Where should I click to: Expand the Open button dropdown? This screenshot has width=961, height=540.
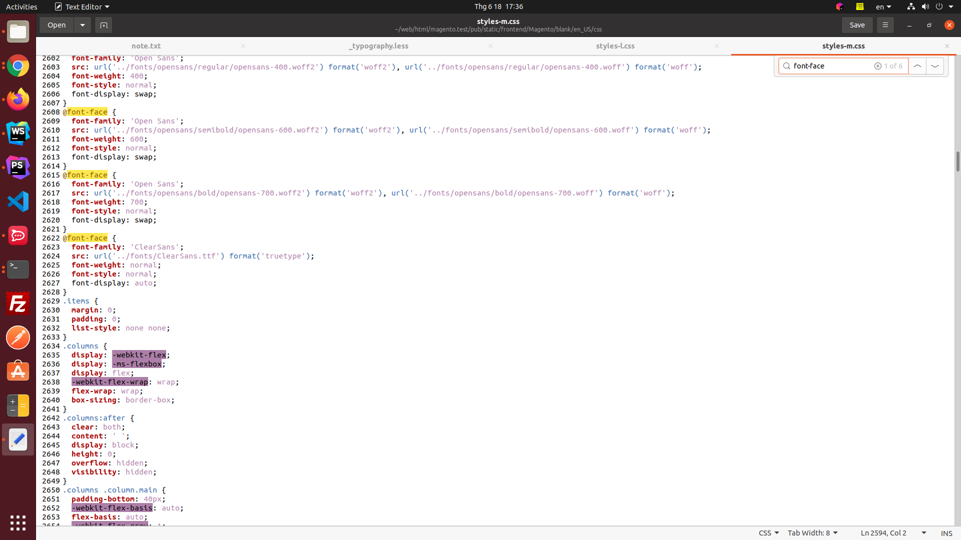tap(82, 25)
